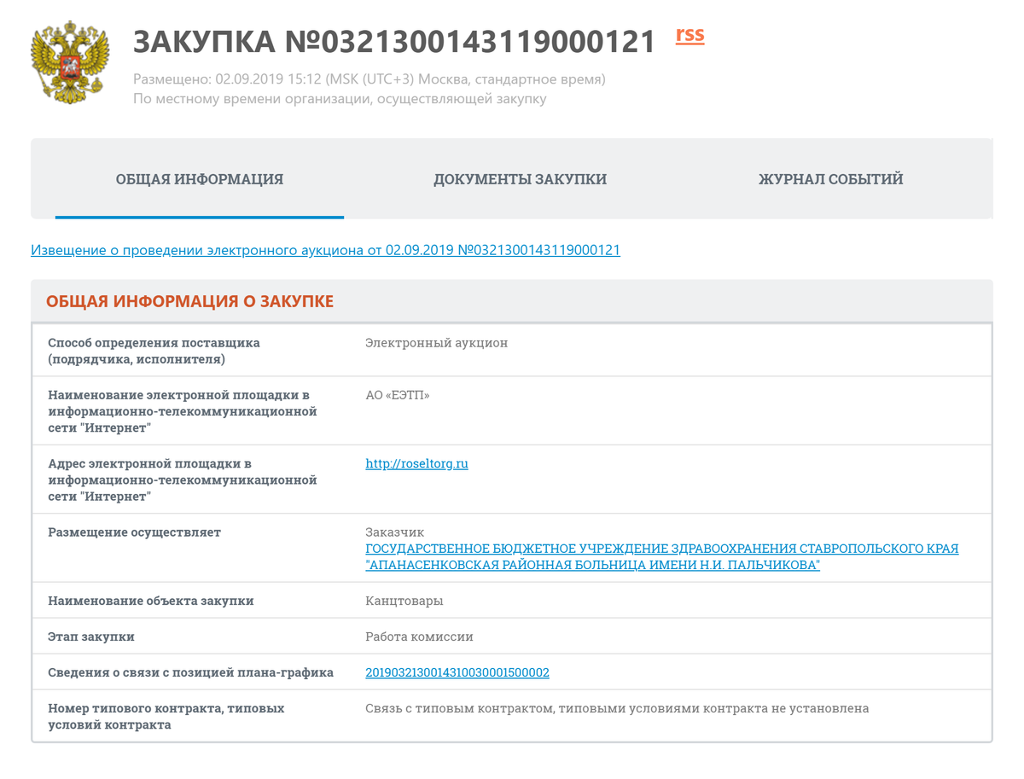Follow the http://roseltorg.ru link
The image size is (1024, 779).
(x=416, y=464)
